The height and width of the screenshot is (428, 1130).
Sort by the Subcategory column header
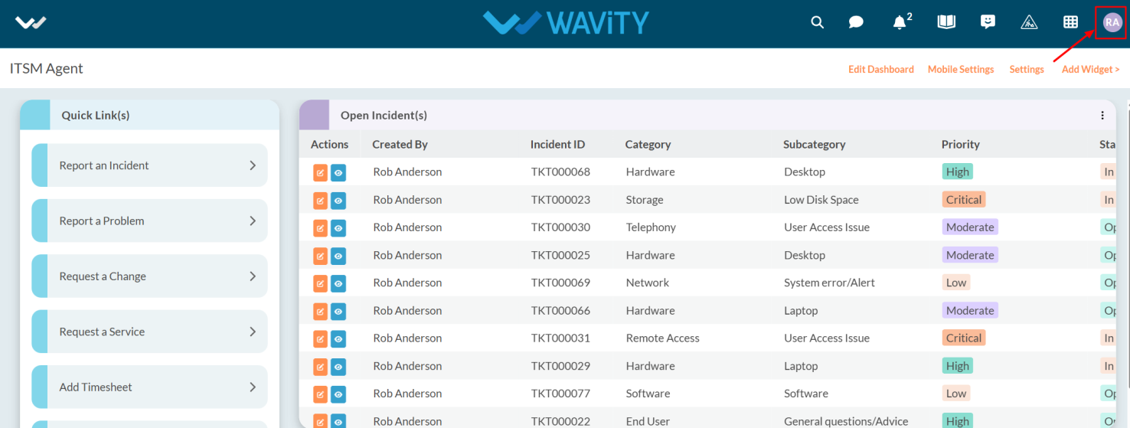814,144
